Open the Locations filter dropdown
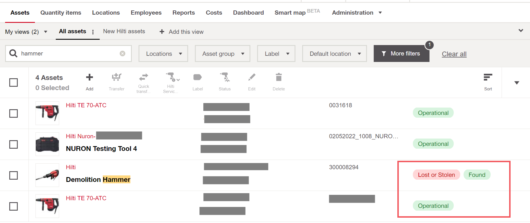 click(163, 53)
